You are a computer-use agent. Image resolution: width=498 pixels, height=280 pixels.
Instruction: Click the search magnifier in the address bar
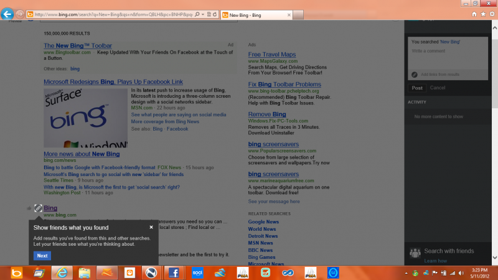197,14
